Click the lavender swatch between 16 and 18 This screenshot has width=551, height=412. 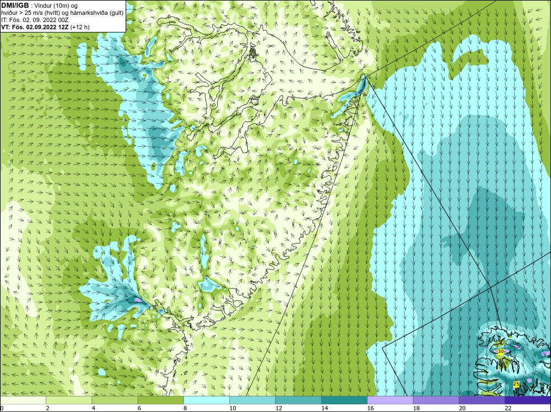(x=390, y=400)
